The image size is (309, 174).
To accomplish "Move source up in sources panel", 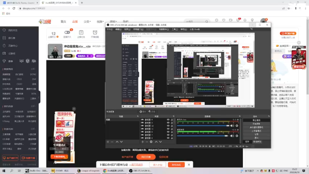I will (156, 142).
